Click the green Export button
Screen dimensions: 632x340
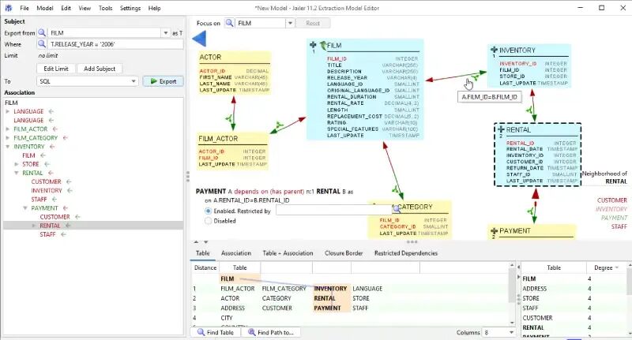coord(164,81)
